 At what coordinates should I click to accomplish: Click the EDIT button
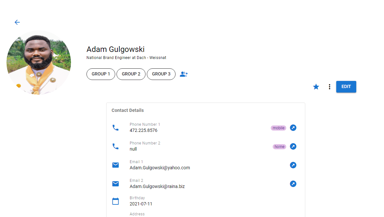coord(346,87)
